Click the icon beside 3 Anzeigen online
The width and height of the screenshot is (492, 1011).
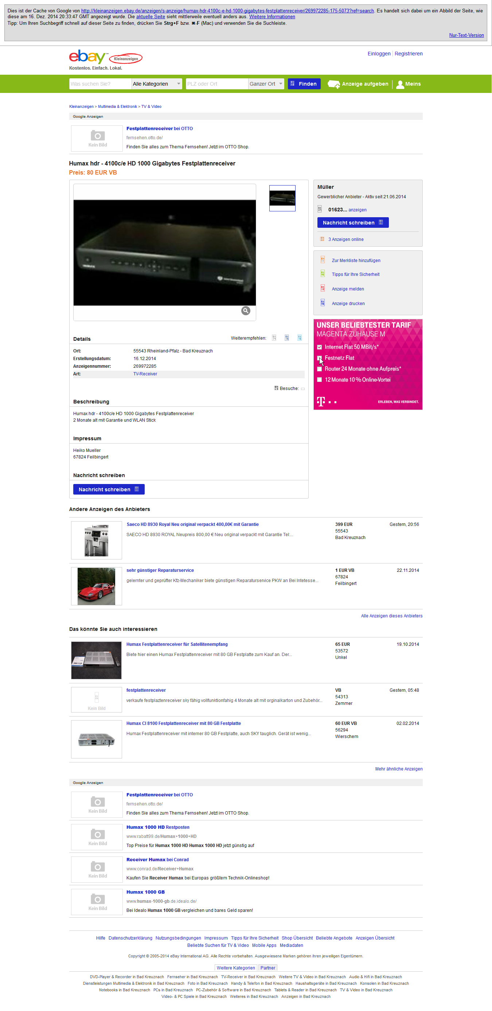pos(322,239)
